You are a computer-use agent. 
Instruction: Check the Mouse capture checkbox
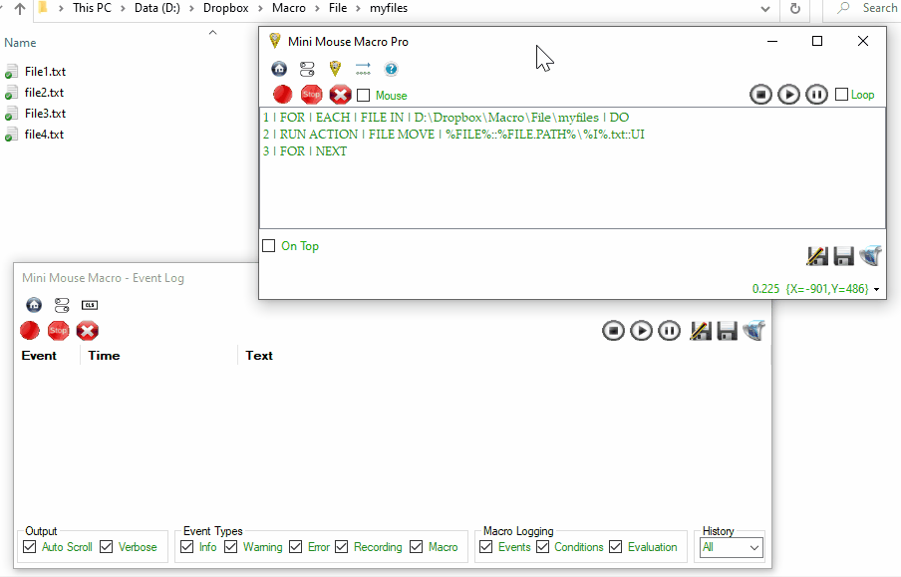click(362, 95)
